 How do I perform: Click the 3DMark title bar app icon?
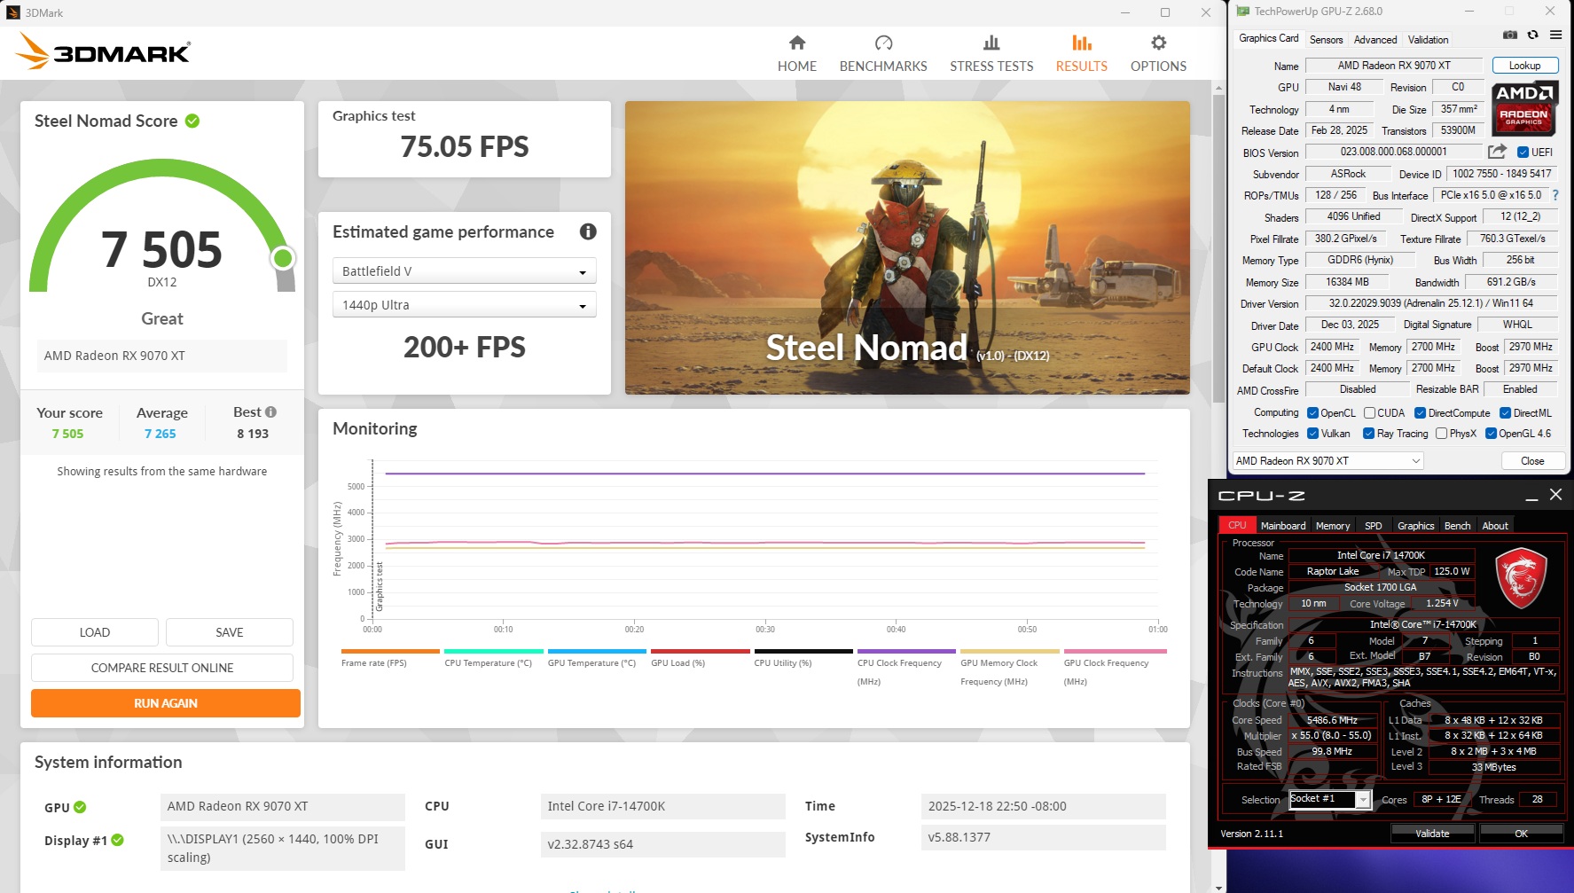pos(13,12)
